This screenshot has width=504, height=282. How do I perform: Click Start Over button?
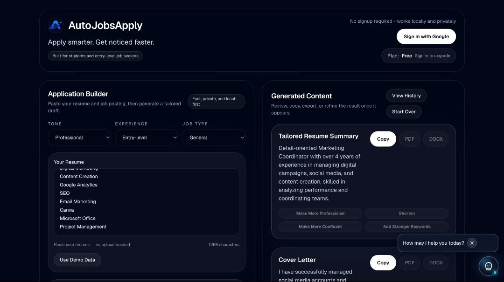[404, 112]
